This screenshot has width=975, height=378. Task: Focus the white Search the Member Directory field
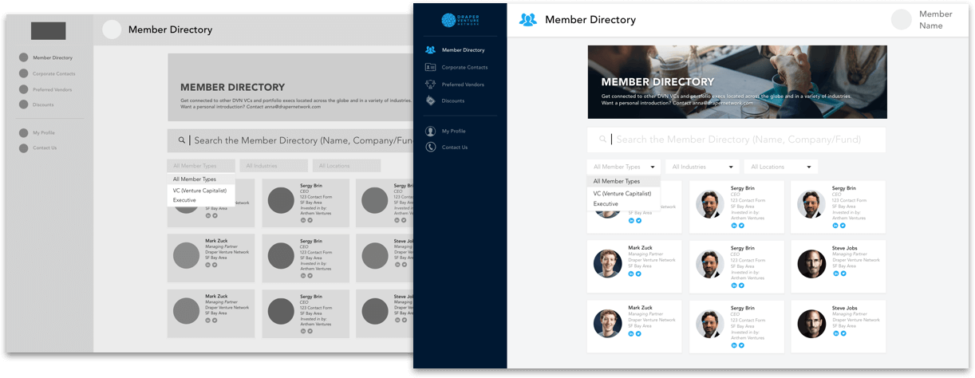[x=738, y=140]
